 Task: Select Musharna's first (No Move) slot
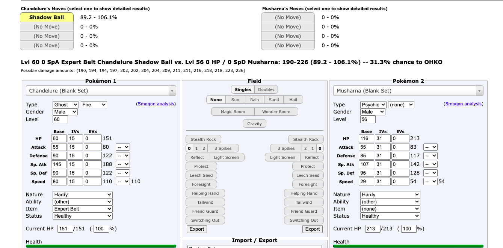(x=288, y=17)
